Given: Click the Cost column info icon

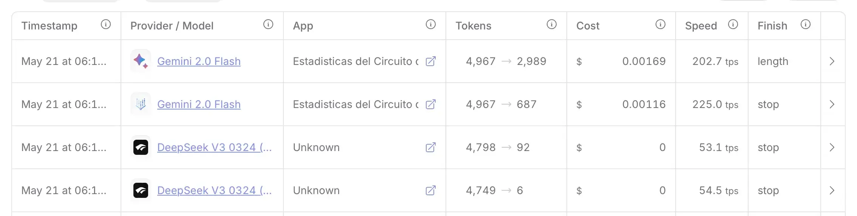Looking at the screenshot, I should point(661,25).
